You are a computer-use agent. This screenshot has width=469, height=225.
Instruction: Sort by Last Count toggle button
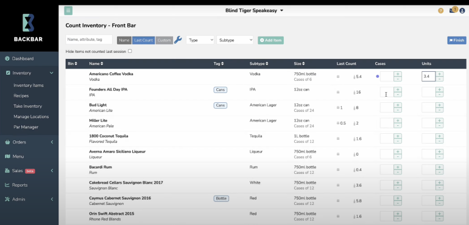143,40
